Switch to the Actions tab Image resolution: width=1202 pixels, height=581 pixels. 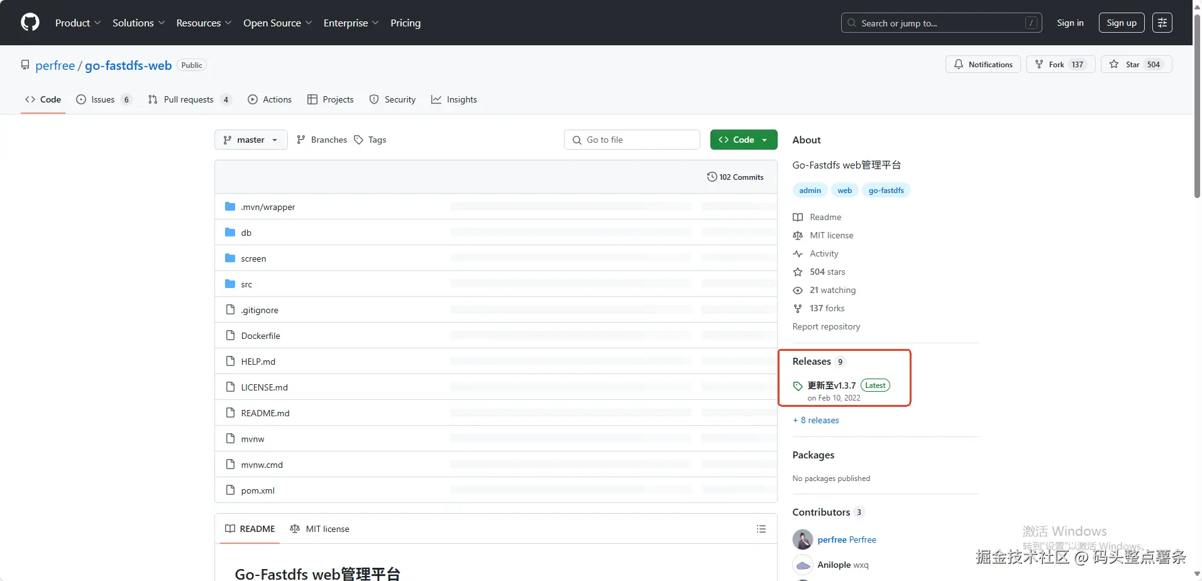(270, 99)
